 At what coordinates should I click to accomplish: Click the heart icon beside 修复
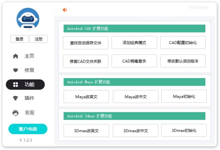[15, 70]
